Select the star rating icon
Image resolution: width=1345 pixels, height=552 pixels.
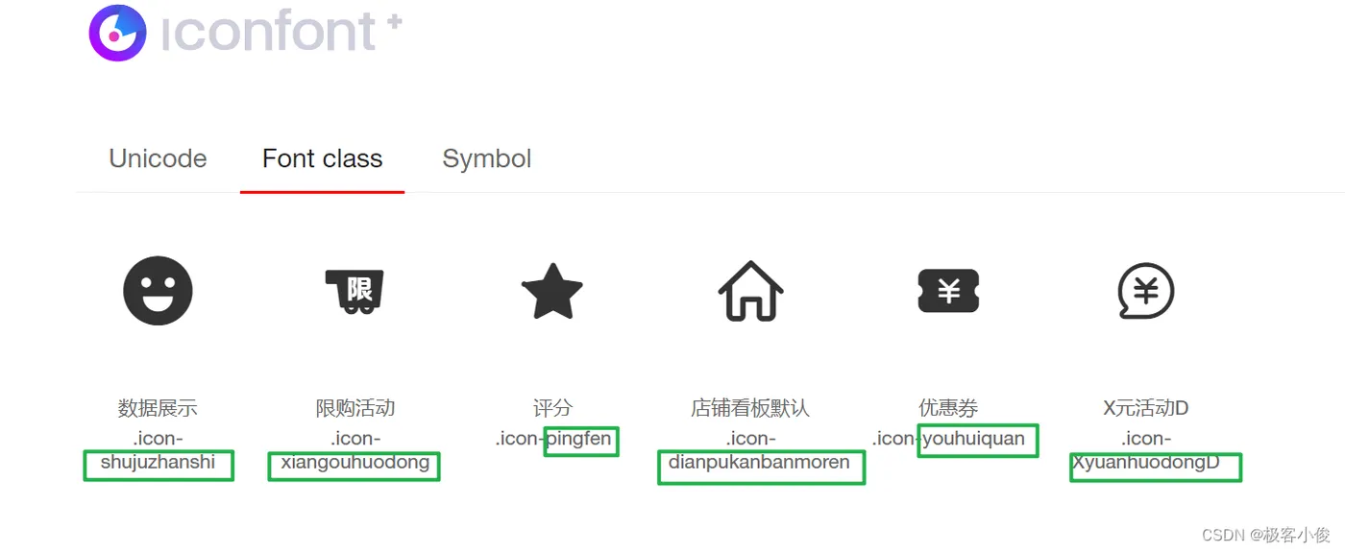coord(552,291)
